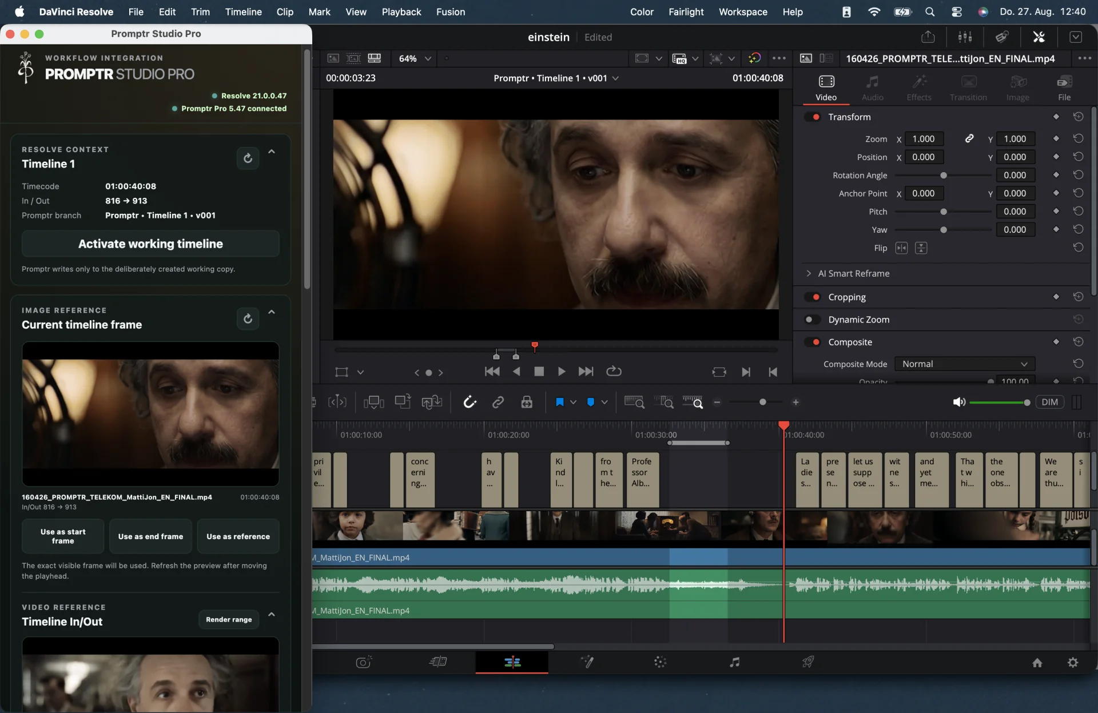Screen dimensions: 1098x713
Task: Toggle loop playback
Action: tap(614, 372)
